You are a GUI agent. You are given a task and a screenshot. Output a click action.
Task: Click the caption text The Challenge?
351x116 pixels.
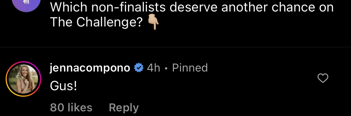[96, 22]
